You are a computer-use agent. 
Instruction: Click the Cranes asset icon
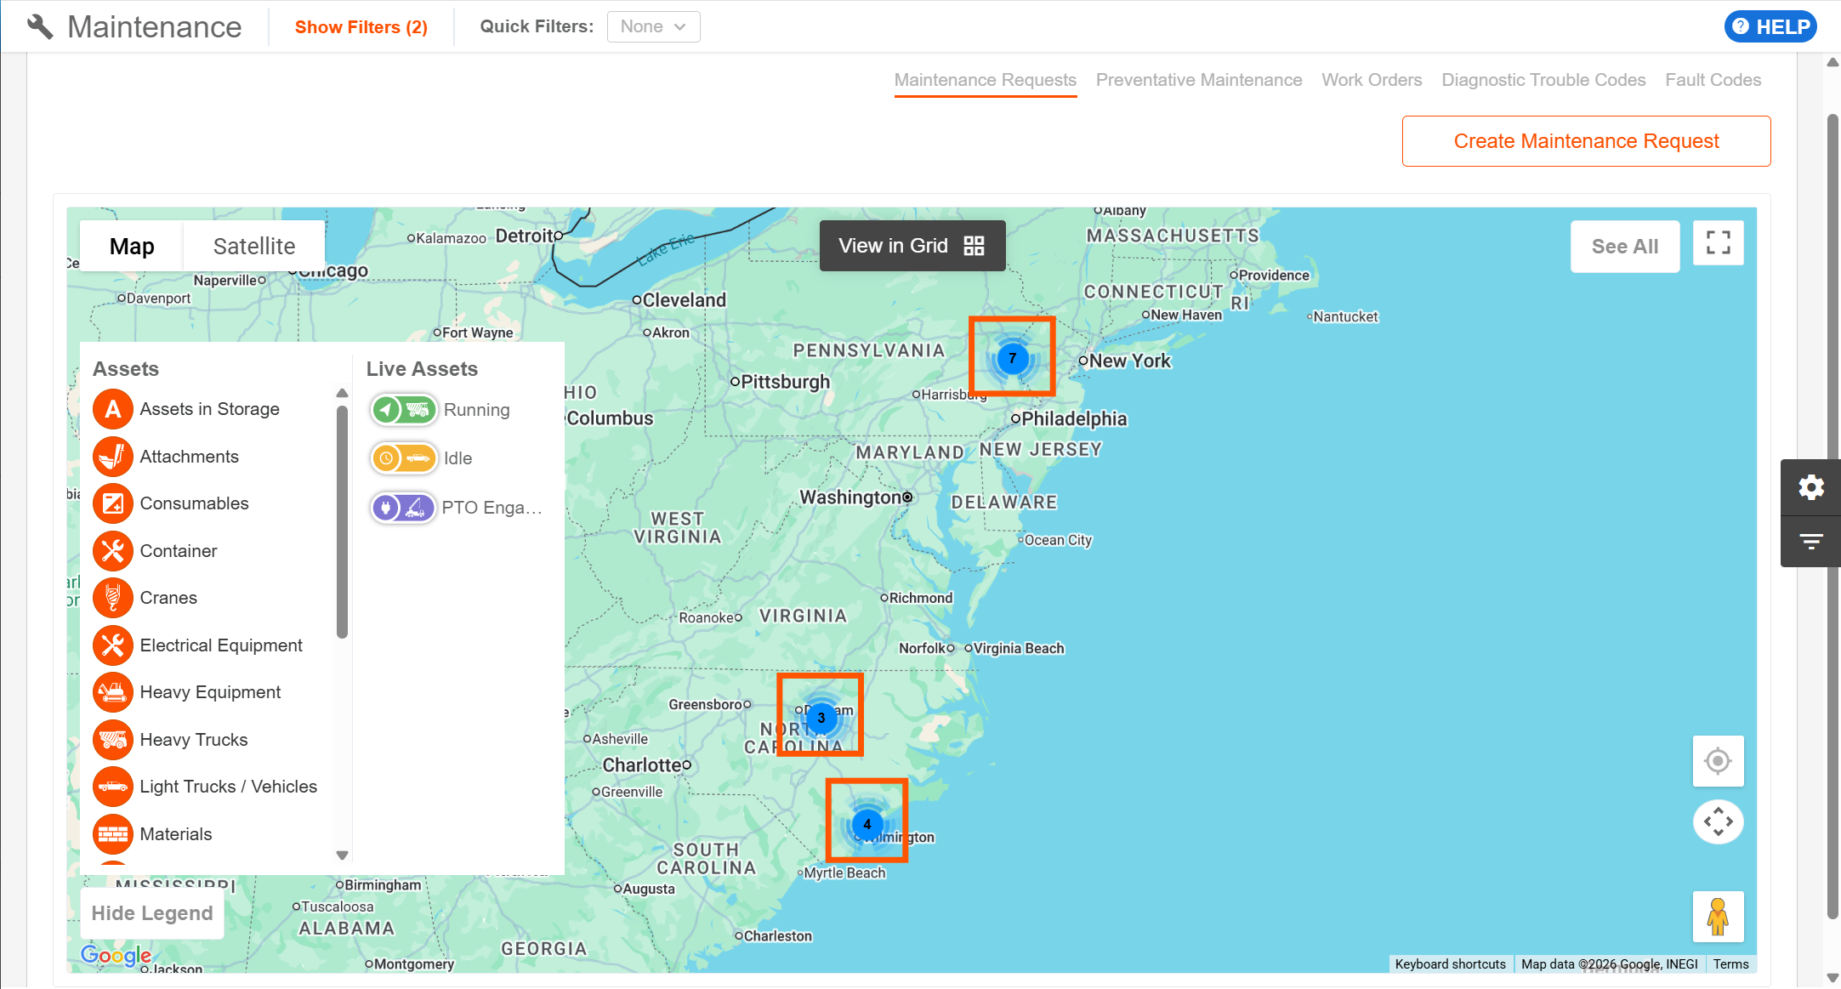[x=112, y=598]
